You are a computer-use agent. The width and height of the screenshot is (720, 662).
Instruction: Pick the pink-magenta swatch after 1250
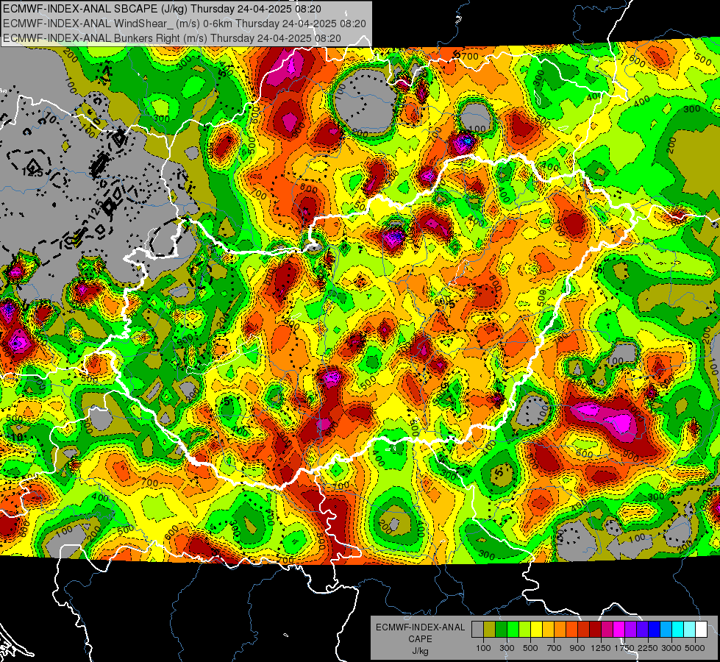click(x=607, y=630)
